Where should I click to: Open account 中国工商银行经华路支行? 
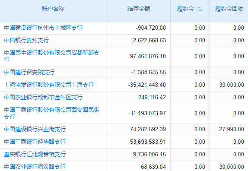tap(35, 142)
